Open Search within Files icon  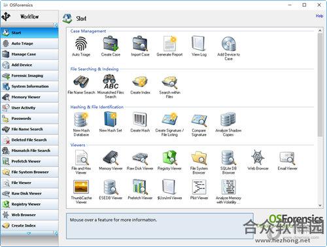[169, 82]
